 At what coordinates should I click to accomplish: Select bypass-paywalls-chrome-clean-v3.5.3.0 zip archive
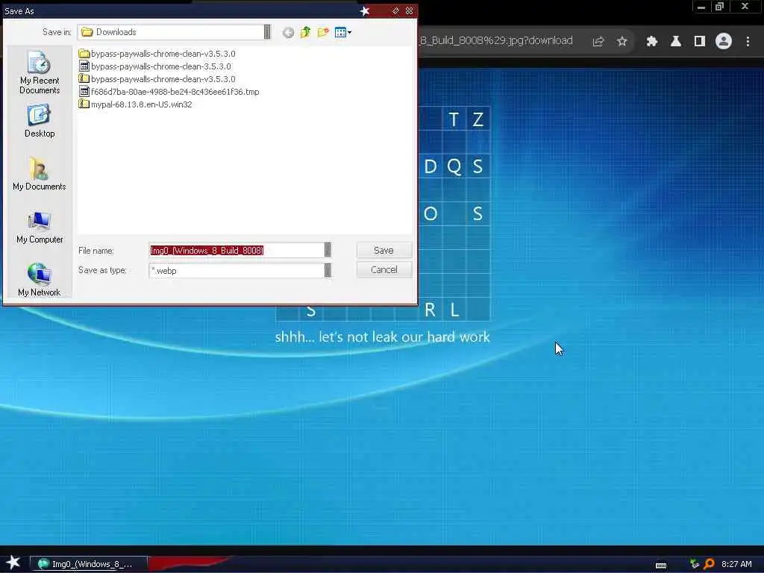(x=157, y=79)
